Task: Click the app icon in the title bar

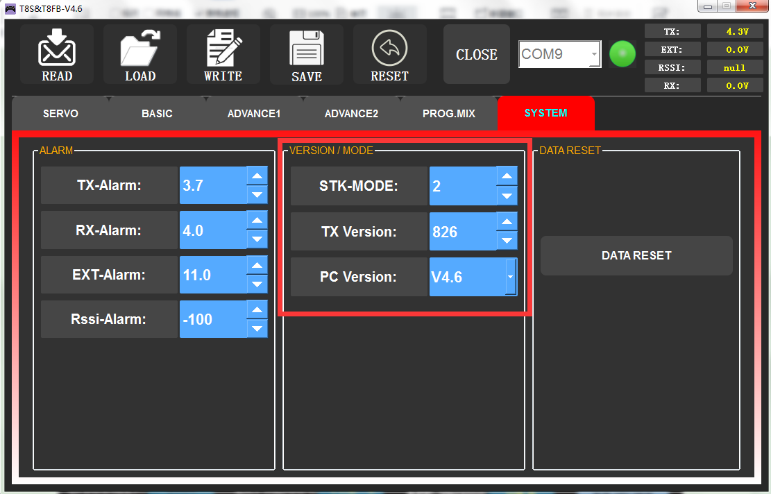Action: coord(11,7)
